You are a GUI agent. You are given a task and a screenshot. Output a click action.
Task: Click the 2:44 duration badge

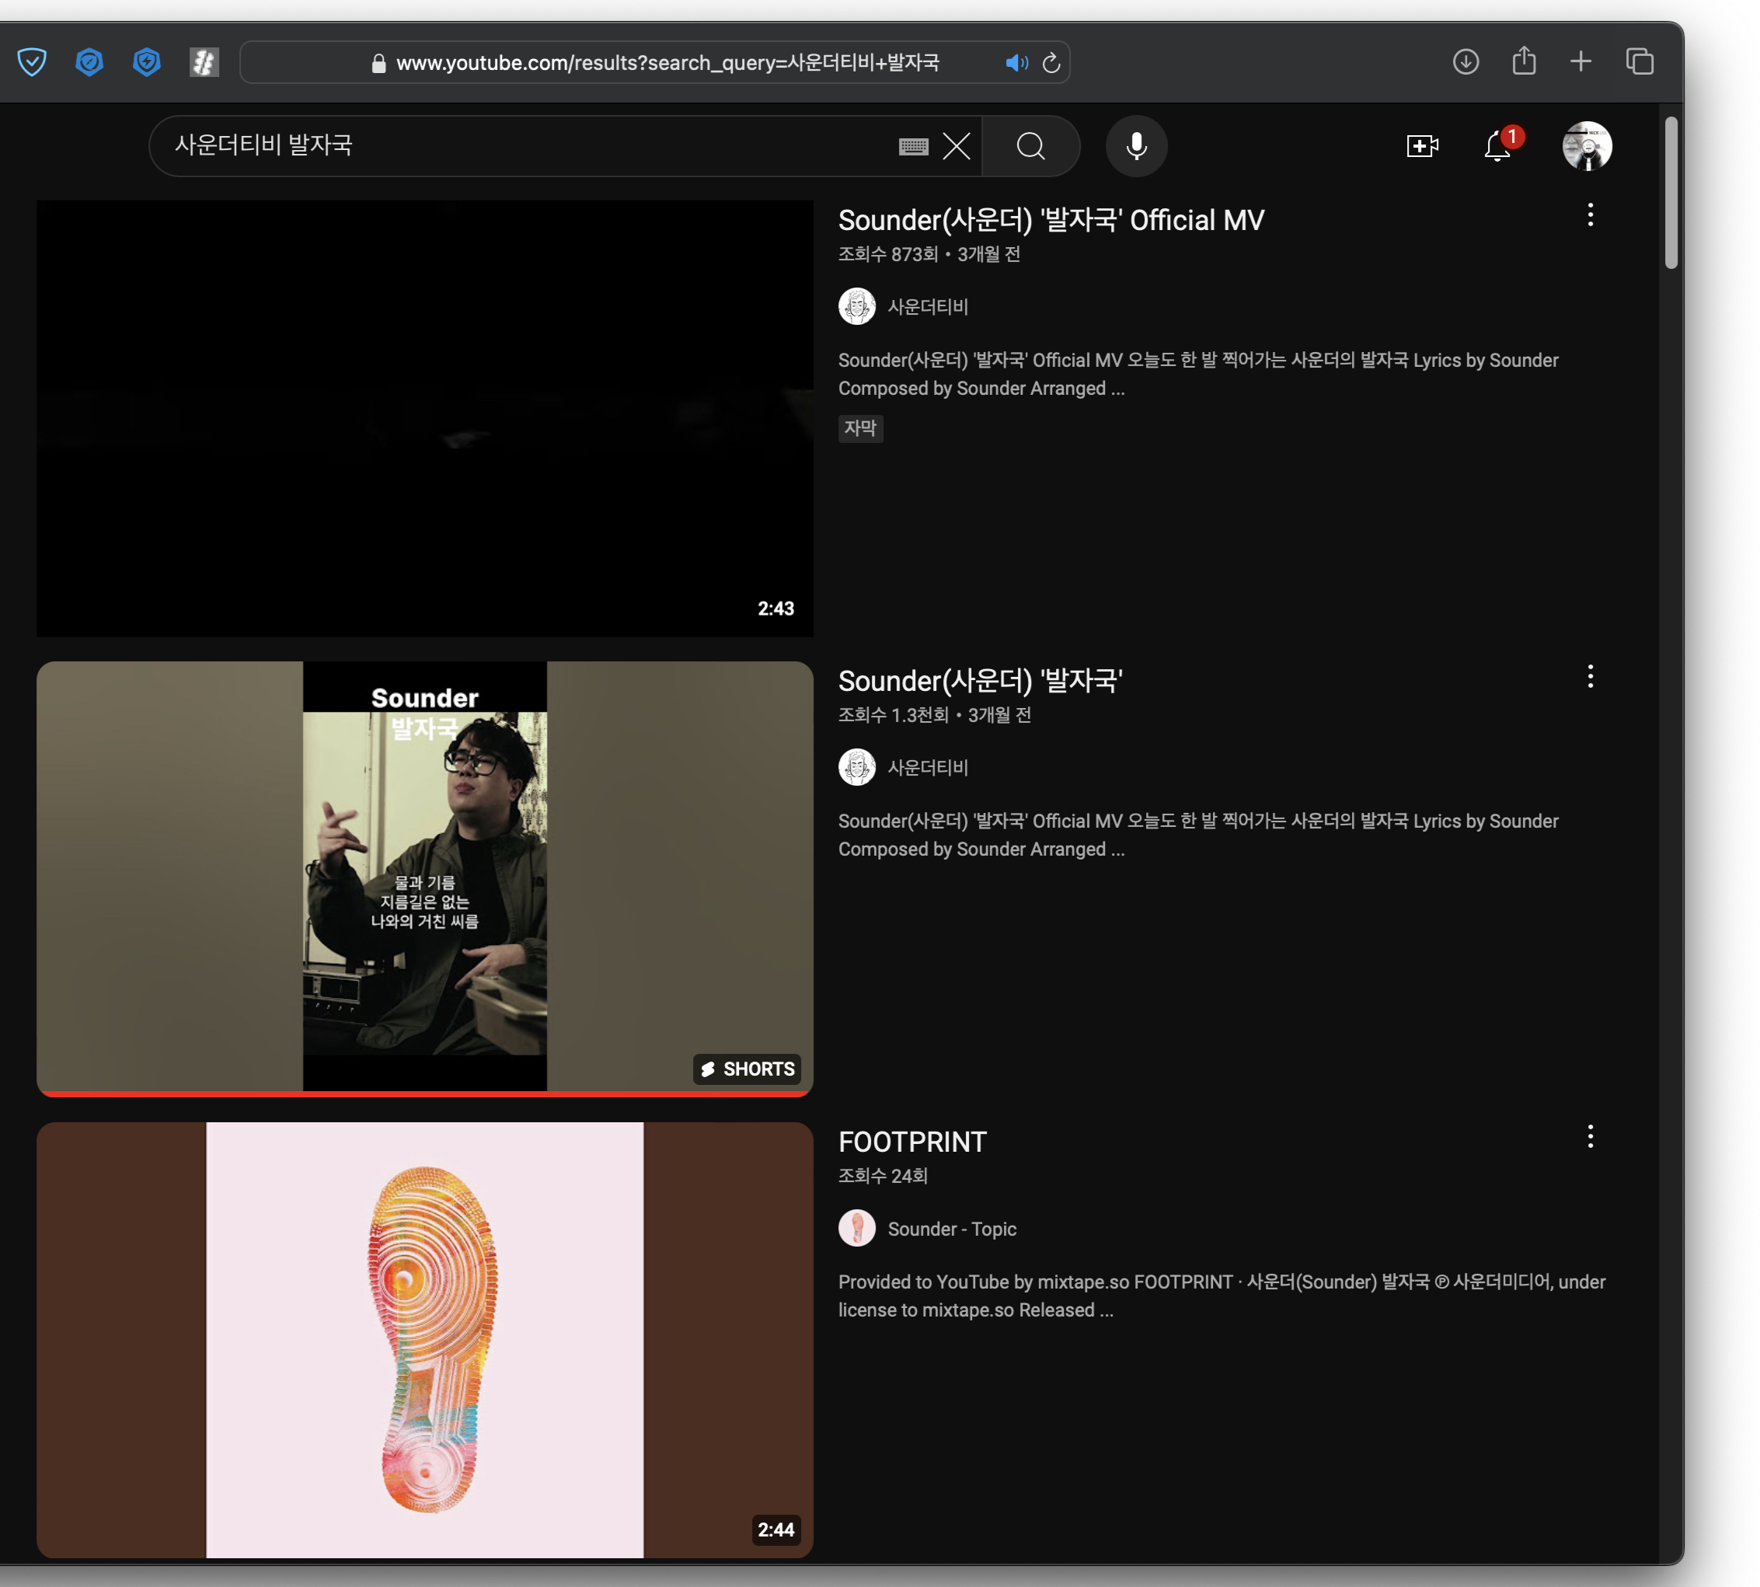[x=775, y=1529]
